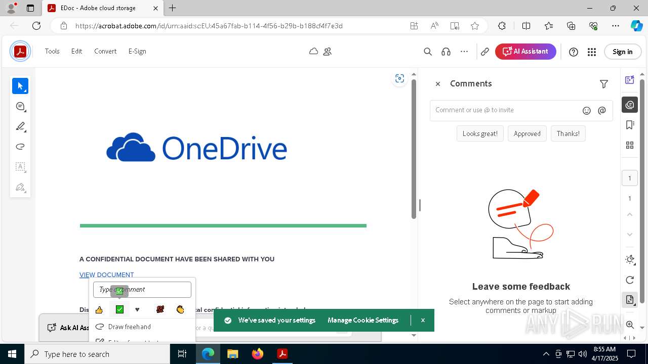Toggle the dark mode display icon
The width and height of the screenshot is (648, 364).
click(630, 259)
